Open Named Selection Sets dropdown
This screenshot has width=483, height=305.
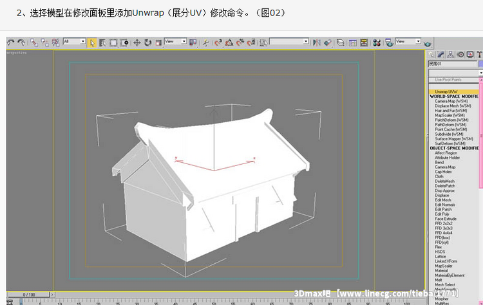pyautogui.click(x=289, y=41)
